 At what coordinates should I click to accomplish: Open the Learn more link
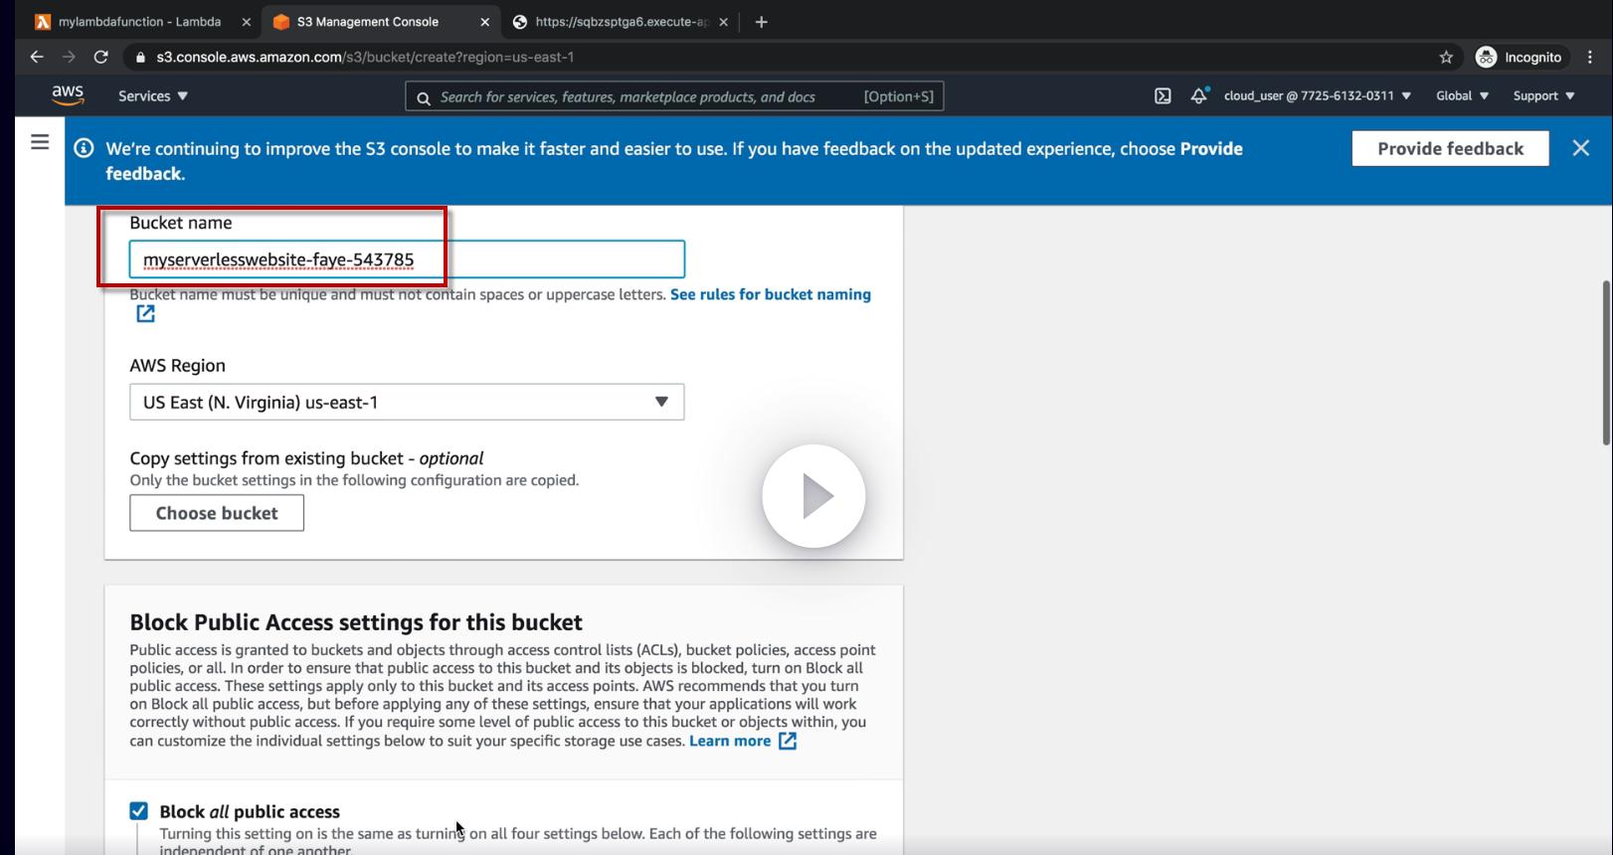point(730,741)
